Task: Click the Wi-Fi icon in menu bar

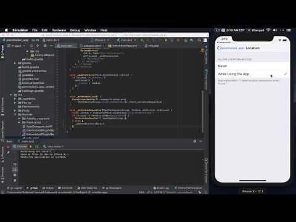Action: pyautogui.click(x=268, y=30)
